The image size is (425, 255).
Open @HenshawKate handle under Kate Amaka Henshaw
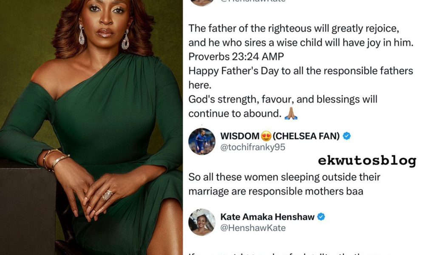[x=253, y=228]
